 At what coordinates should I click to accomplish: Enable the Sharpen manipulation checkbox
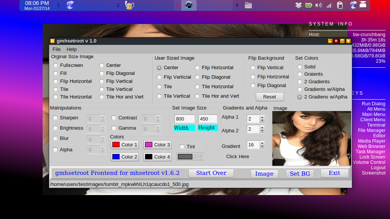tap(55, 118)
